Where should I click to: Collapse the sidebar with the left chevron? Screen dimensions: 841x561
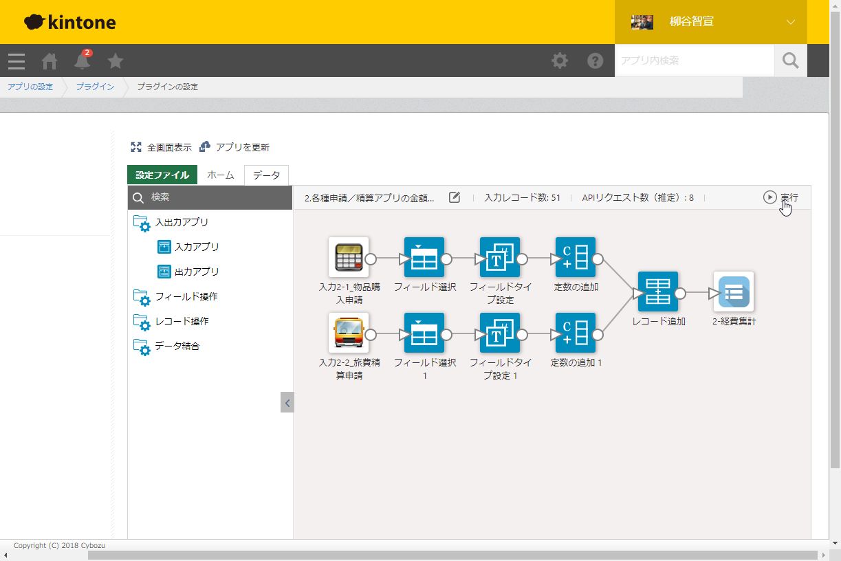coord(287,402)
